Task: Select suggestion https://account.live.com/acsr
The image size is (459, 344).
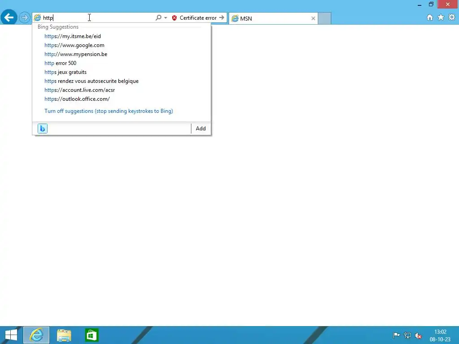Action: coord(80,90)
